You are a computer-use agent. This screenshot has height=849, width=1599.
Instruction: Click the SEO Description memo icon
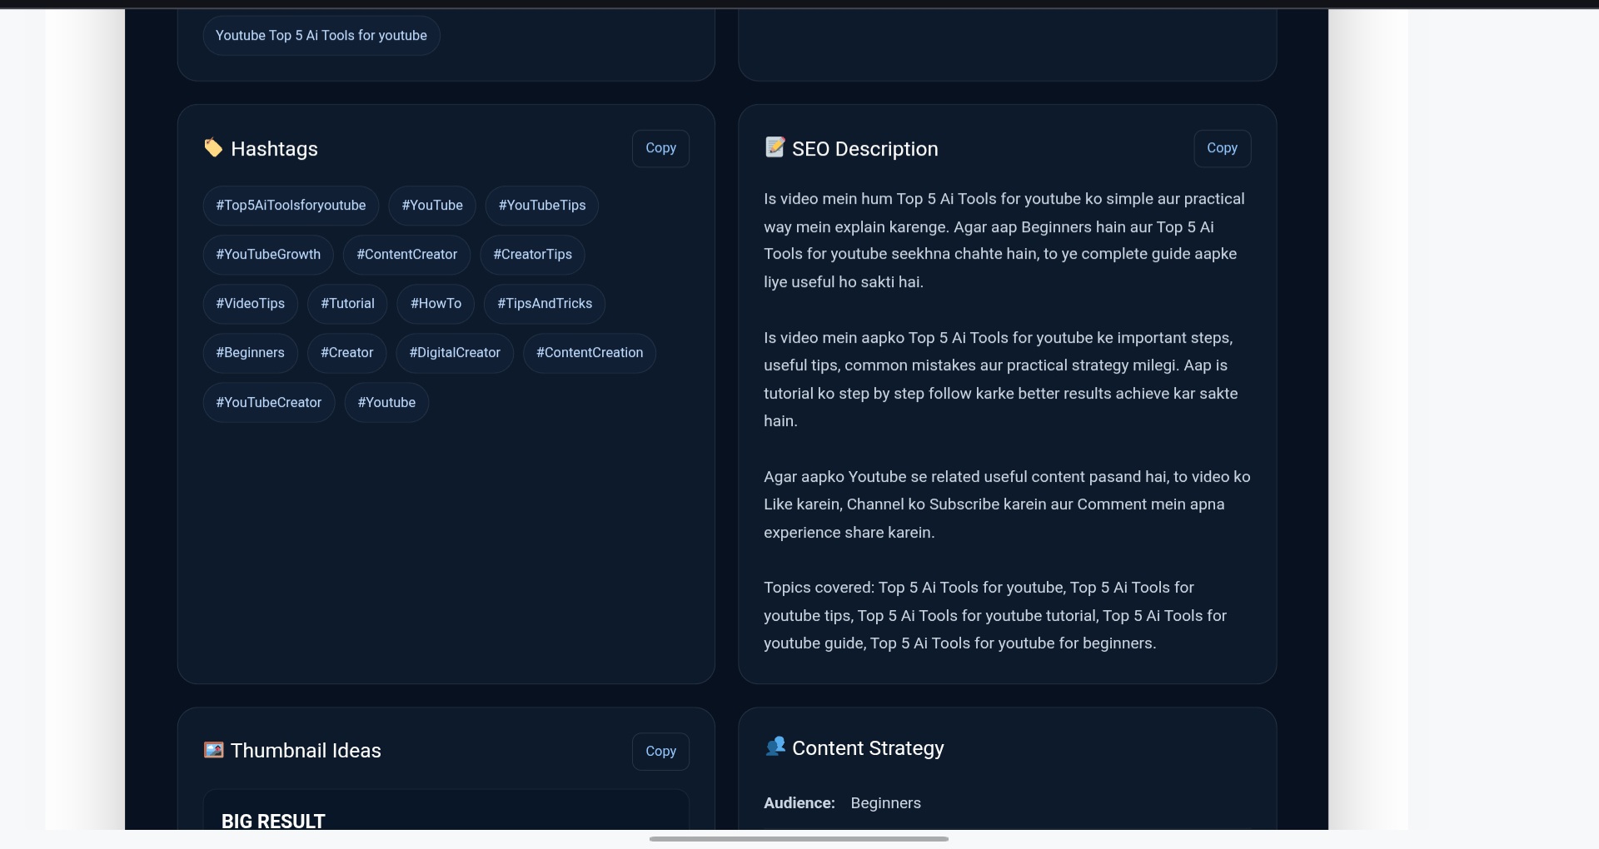[x=775, y=147]
